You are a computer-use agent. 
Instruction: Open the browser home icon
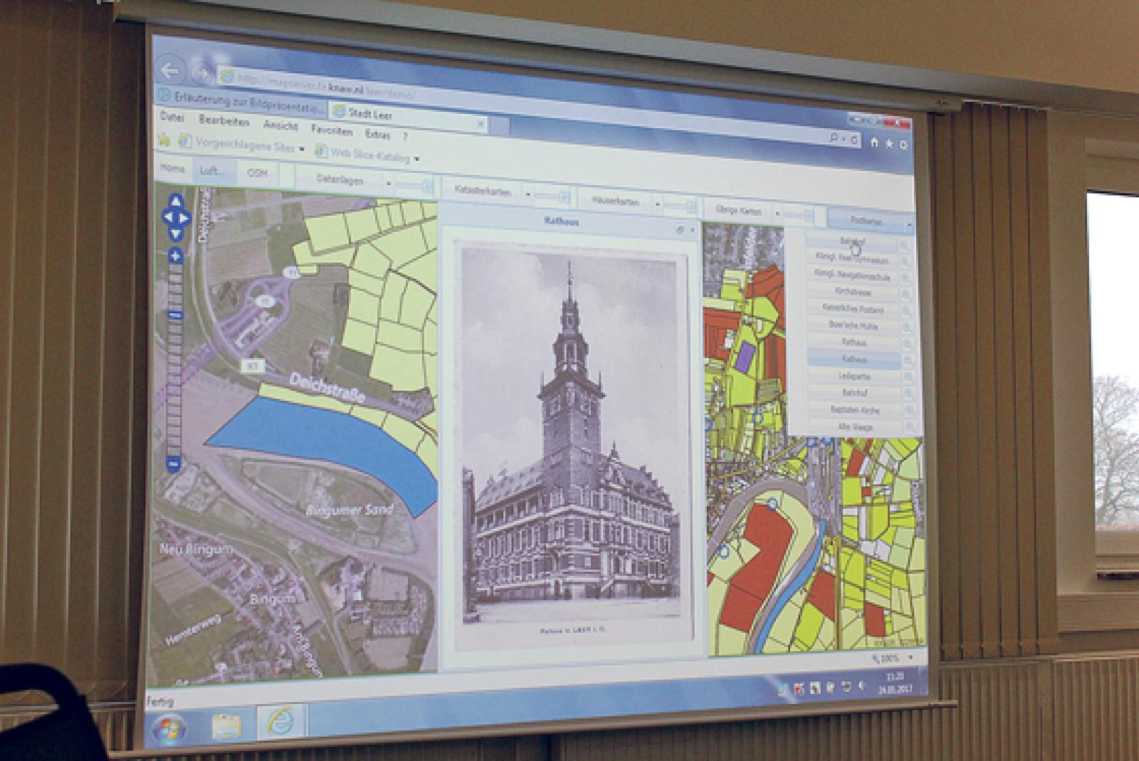click(x=874, y=142)
